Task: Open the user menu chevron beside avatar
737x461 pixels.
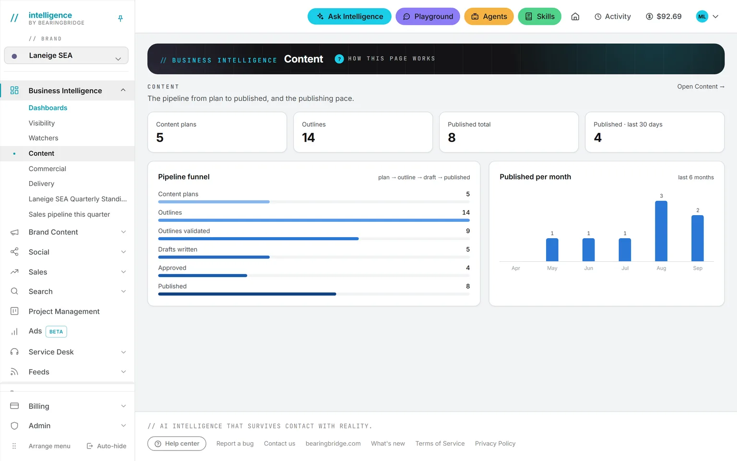Action: click(x=715, y=16)
